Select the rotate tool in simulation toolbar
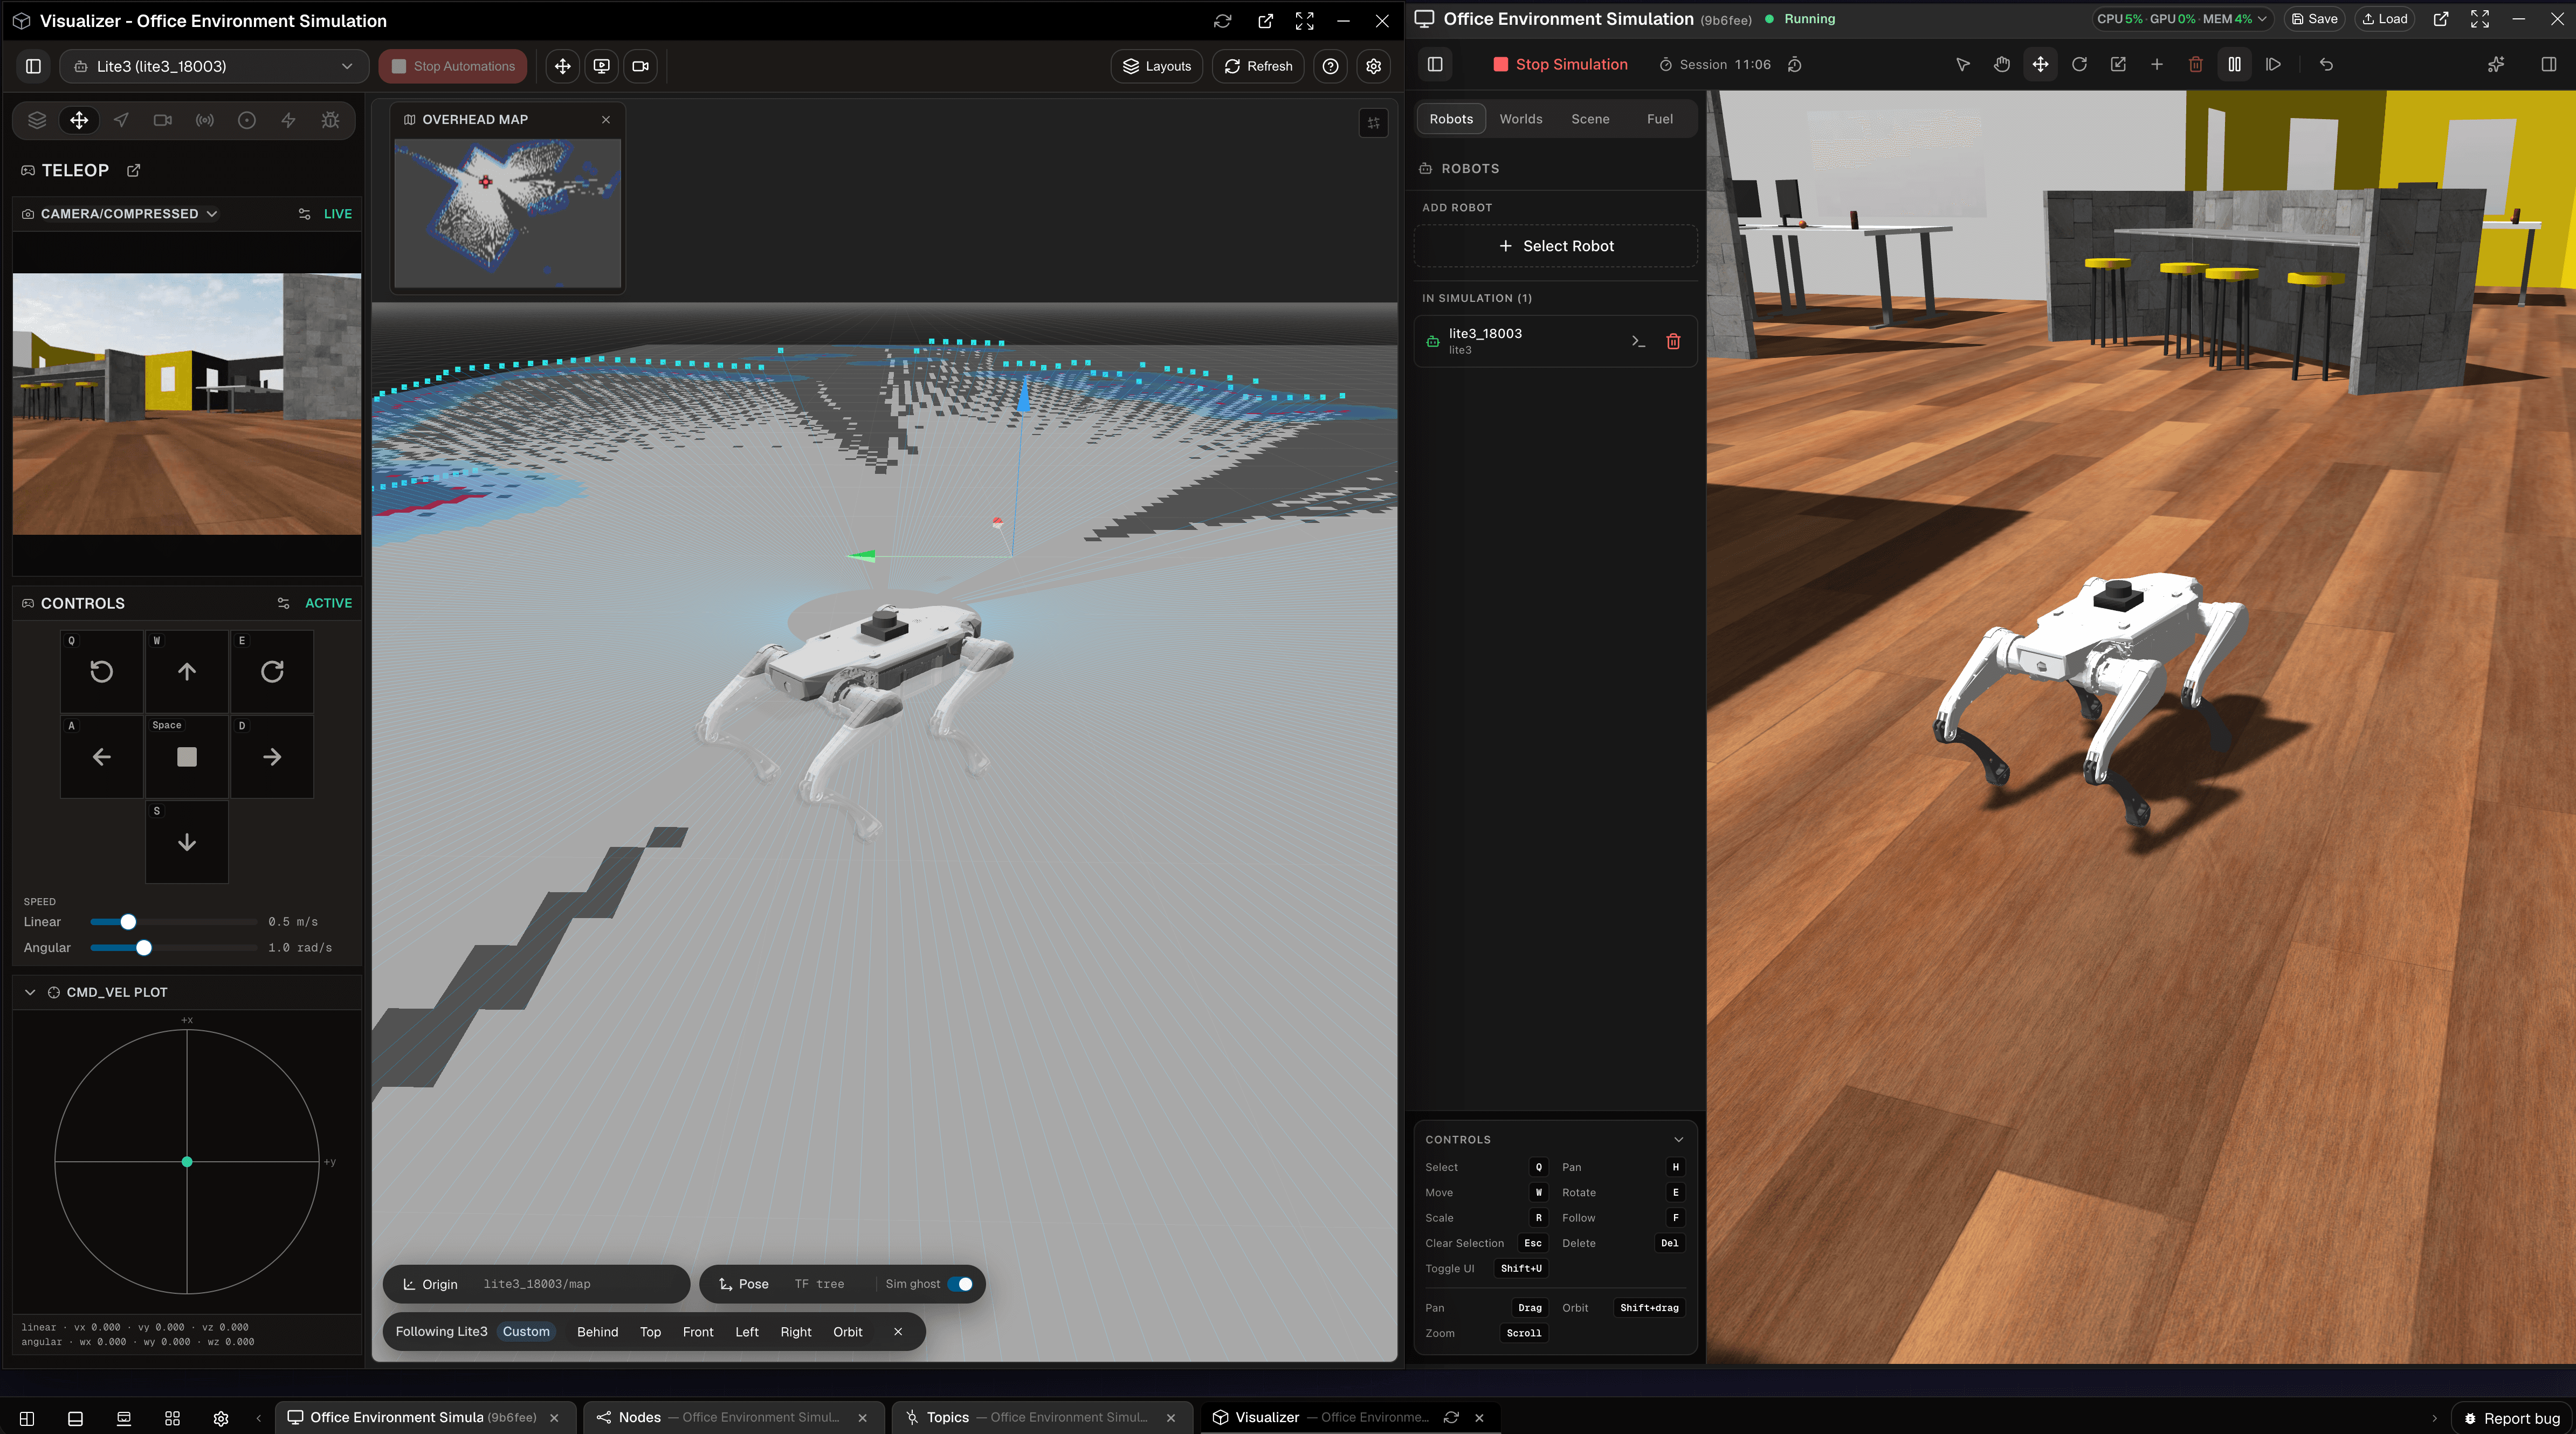 pos(2079,64)
